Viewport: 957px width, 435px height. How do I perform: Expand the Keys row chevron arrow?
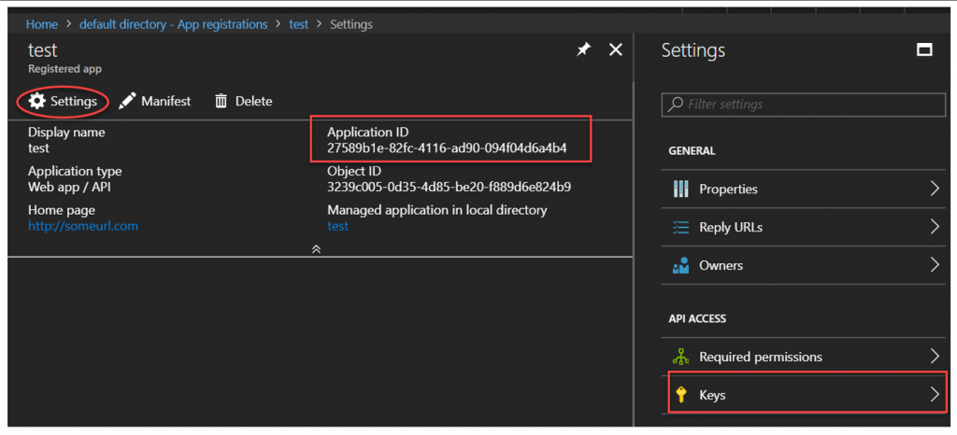pos(935,395)
